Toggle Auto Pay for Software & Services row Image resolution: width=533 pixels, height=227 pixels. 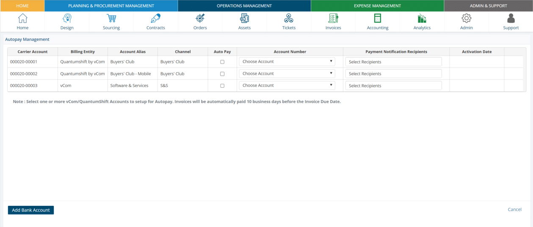(x=222, y=86)
